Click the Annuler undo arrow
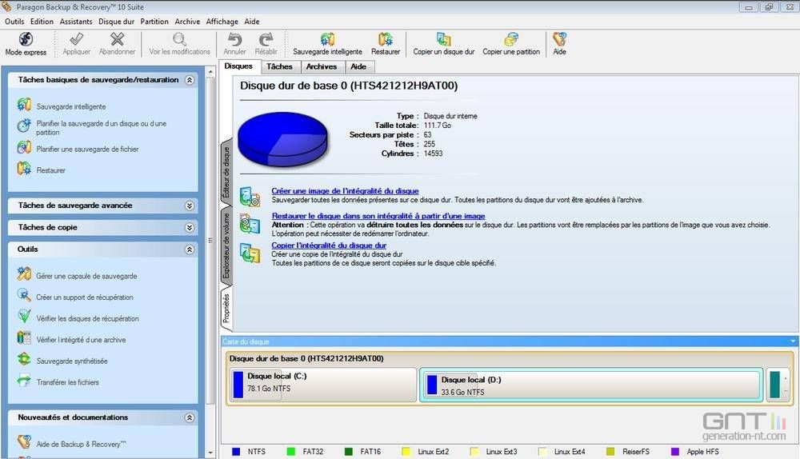Image resolution: width=800 pixels, height=459 pixels. (x=234, y=39)
